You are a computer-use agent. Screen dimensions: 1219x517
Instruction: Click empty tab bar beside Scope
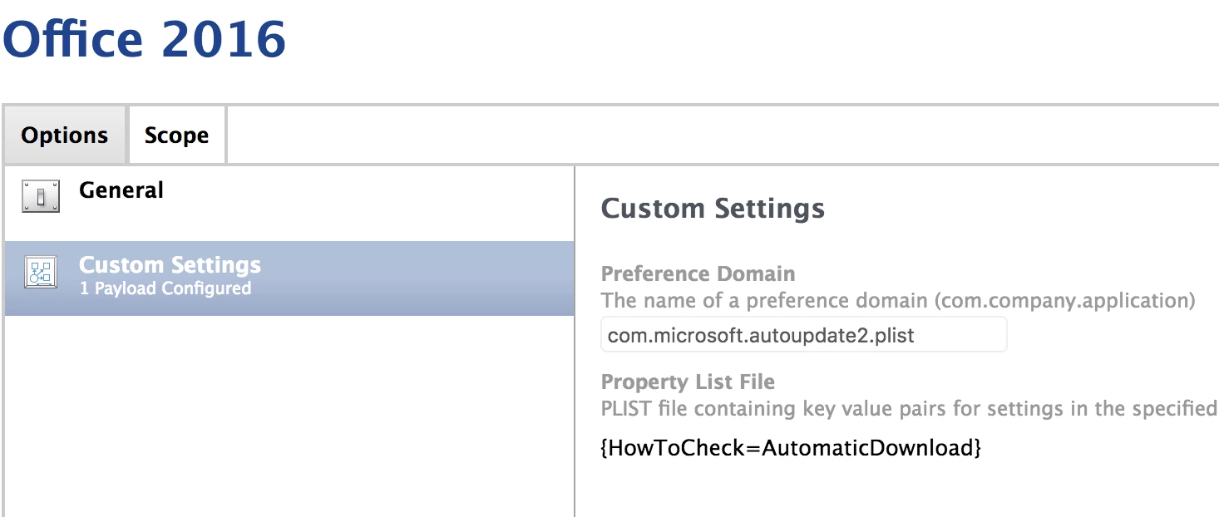[x=722, y=135]
